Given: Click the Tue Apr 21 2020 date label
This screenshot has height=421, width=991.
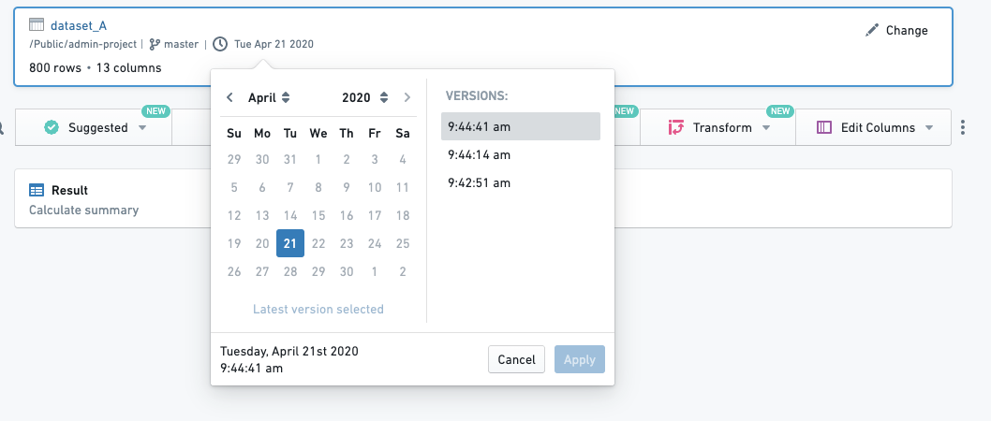Looking at the screenshot, I should pyautogui.click(x=274, y=44).
